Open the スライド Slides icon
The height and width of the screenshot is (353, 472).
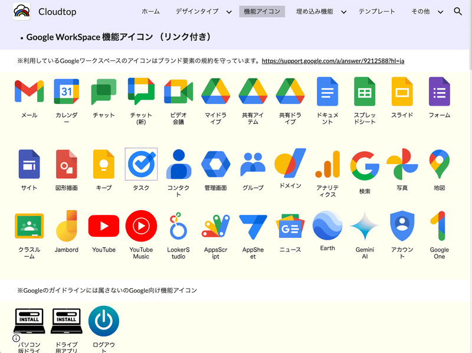(402, 91)
